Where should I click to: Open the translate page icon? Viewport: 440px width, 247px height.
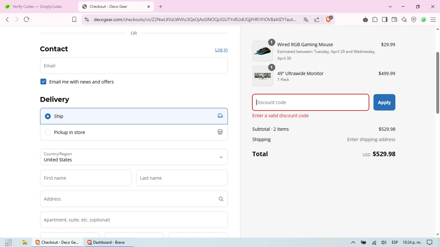coord(306,20)
